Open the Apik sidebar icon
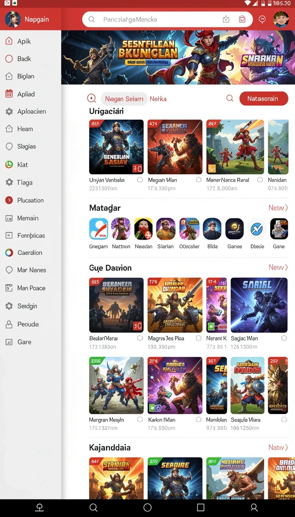Viewport: 295px width, 517px height. [9, 41]
